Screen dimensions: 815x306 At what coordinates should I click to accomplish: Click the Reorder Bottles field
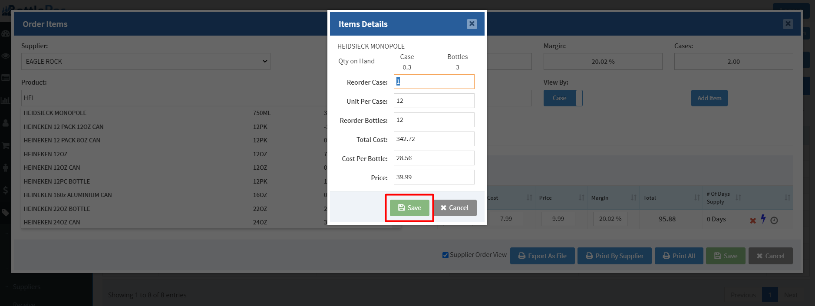click(x=434, y=120)
